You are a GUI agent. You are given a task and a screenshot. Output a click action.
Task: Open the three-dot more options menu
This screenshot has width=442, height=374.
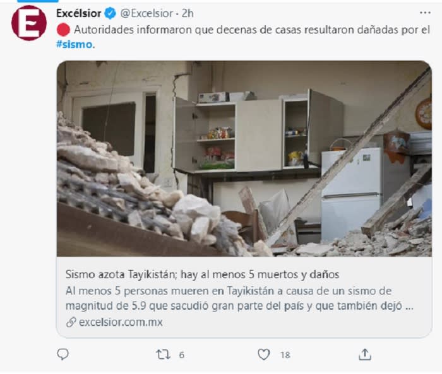(x=425, y=13)
